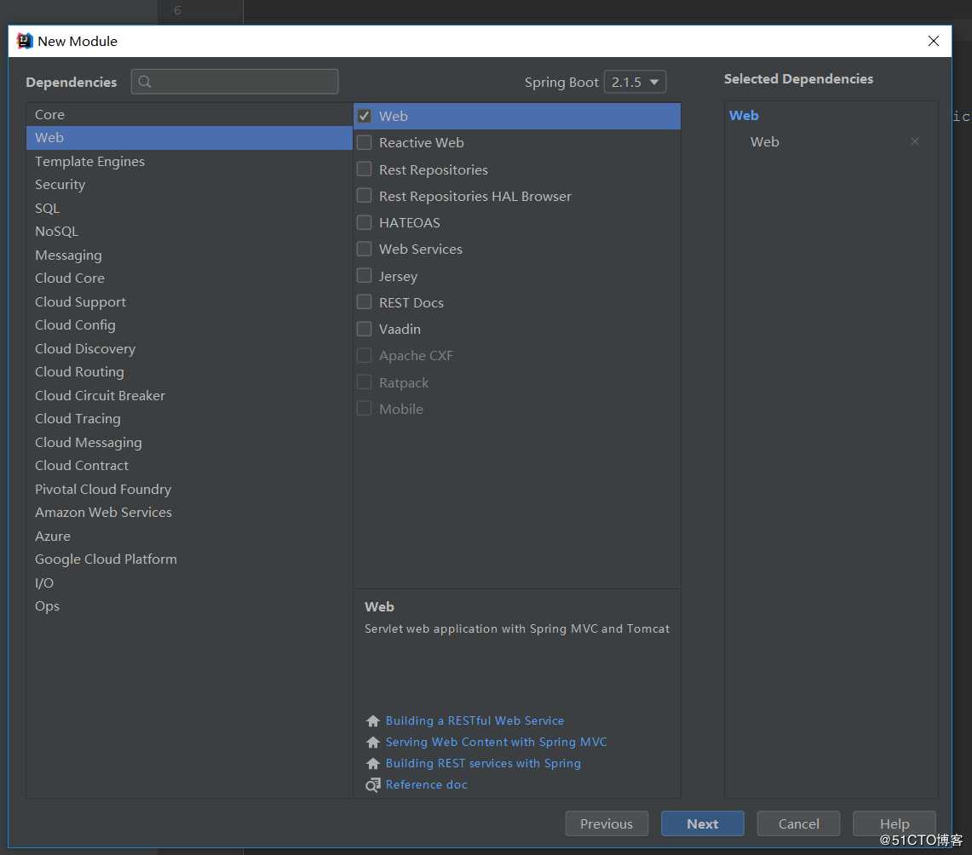Image resolution: width=972 pixels, height=855 pixels.
Task: Choose Cloud Core category
Action: [189, 278]
